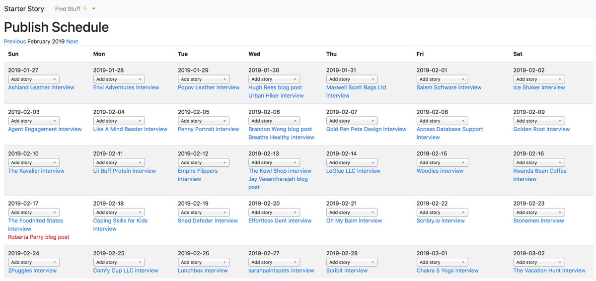596x281 pixels.
Task: Open LeGlue LLC interview
Action: 353,171
